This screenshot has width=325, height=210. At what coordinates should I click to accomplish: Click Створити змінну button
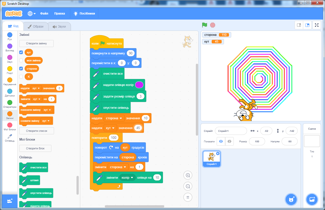(37, 43)
